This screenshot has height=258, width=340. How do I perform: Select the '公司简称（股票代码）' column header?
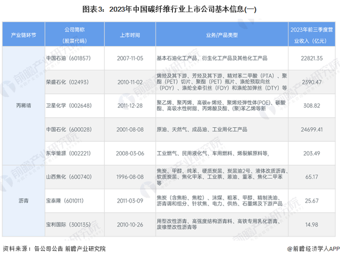75,34
